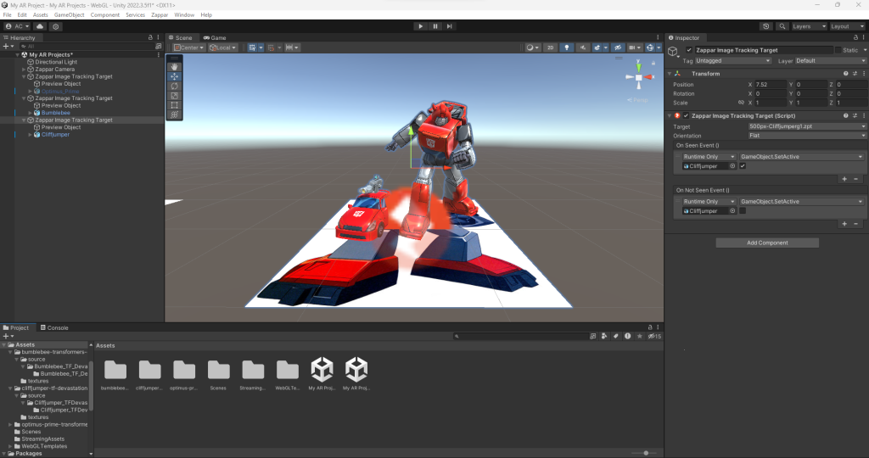Uncheck On Seen Event SetActive checkbox
Viewport: 869px width, 458px height.
click(x=743, y=166)
